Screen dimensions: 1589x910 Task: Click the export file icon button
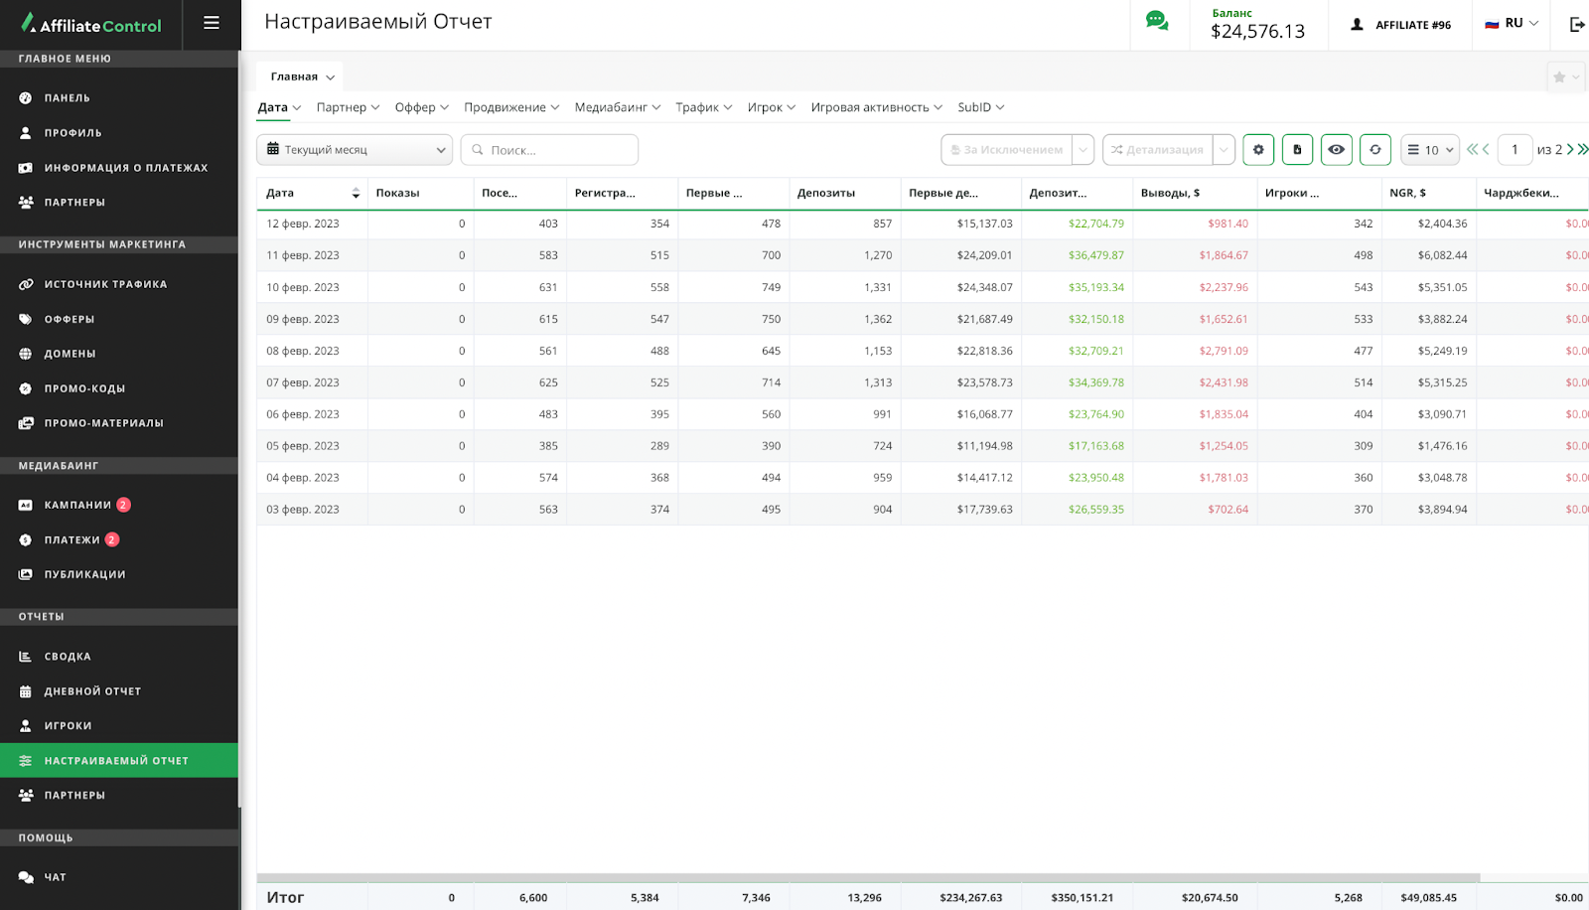tap(1297, 150)
